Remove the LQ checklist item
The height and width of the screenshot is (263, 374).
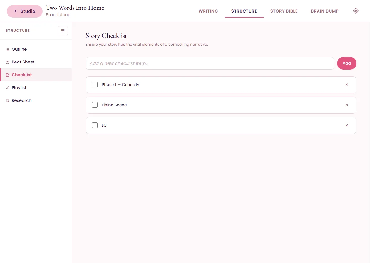pyautogui.click(x=347, y=125)
